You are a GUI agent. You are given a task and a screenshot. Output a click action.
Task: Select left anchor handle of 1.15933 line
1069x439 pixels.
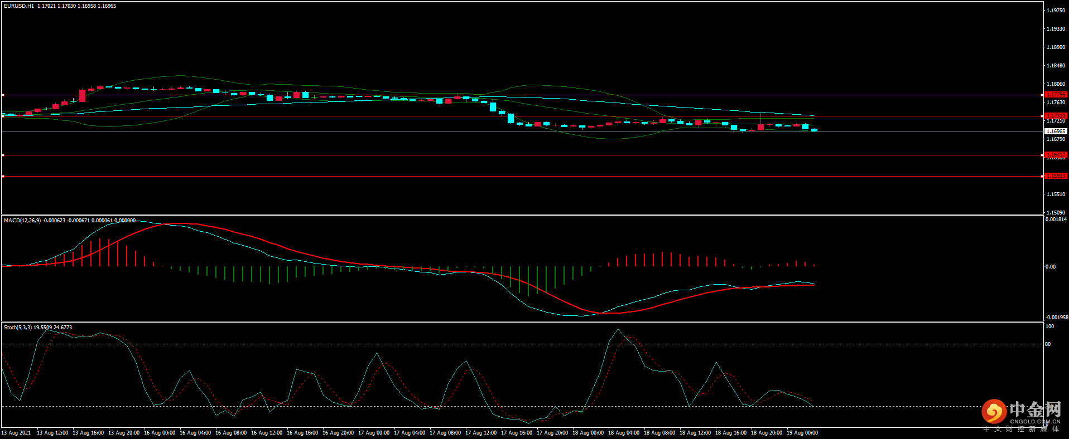3,177
